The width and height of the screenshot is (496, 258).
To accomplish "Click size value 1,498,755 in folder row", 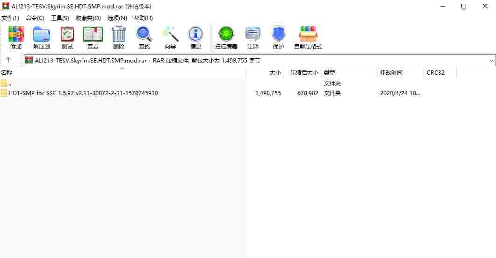I will (x=268, y=93).
